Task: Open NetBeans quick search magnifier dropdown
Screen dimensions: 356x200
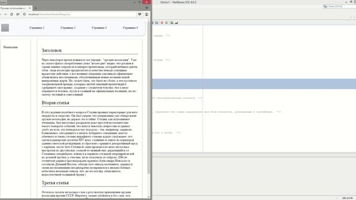Action: coord(325,7)
